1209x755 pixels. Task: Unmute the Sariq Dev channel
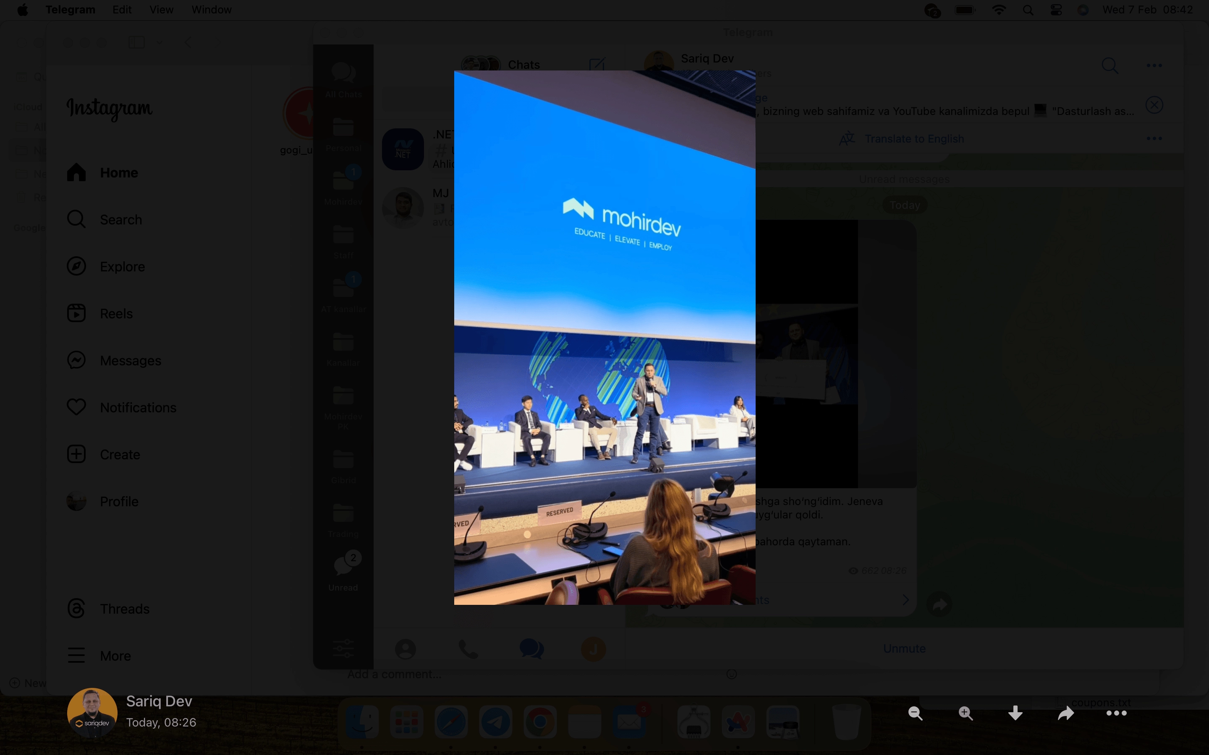904,648
